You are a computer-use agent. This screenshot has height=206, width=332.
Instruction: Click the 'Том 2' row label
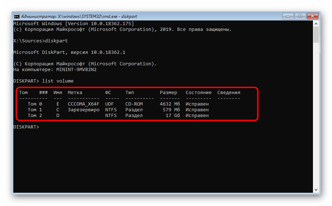tap(35, 115)
